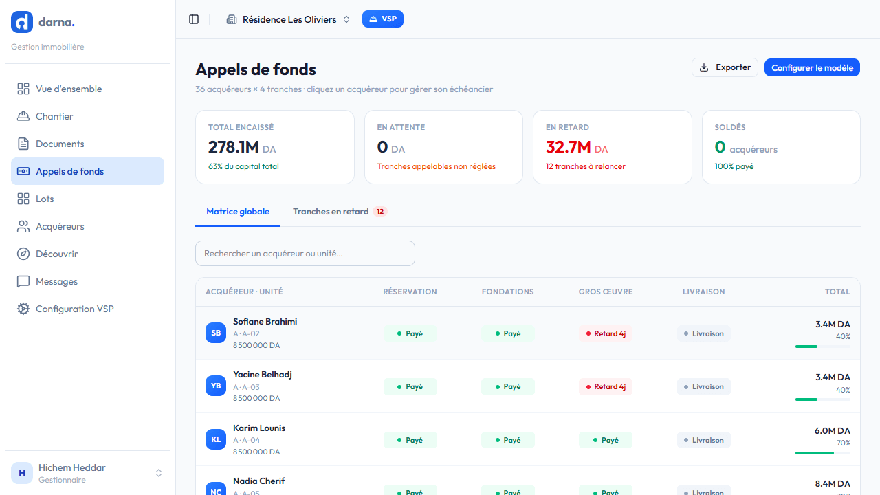Switch to Tranches en retard tab
The height and width of the screenshot is (495, 880).
340,212
